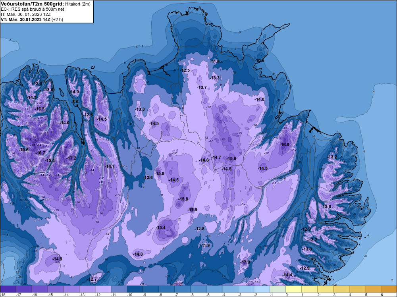The height and width of the screenshot is (297, 397).
Task: Click legend swatch between -18 and -17
Action: 8,289
